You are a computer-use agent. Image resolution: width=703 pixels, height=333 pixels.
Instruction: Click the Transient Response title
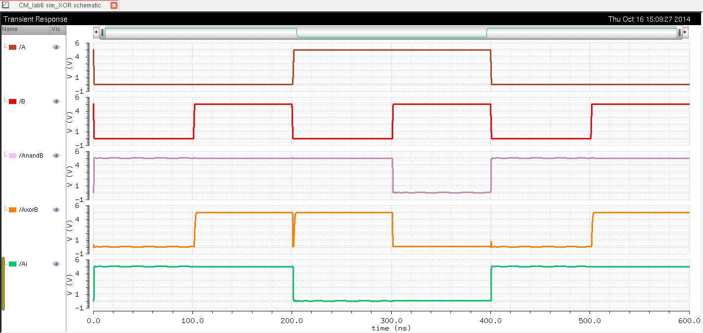pos(36,19)
